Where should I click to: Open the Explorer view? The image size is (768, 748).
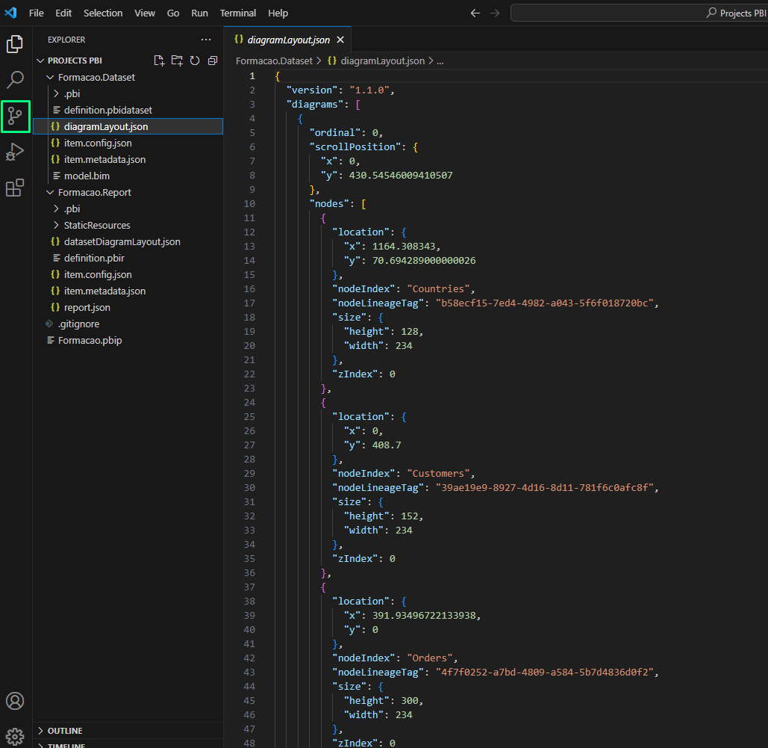pos(15,44)
